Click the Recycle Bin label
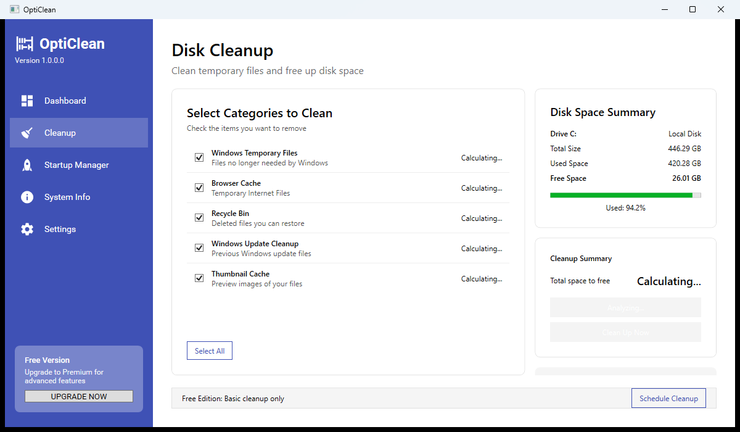 (230, 214)
